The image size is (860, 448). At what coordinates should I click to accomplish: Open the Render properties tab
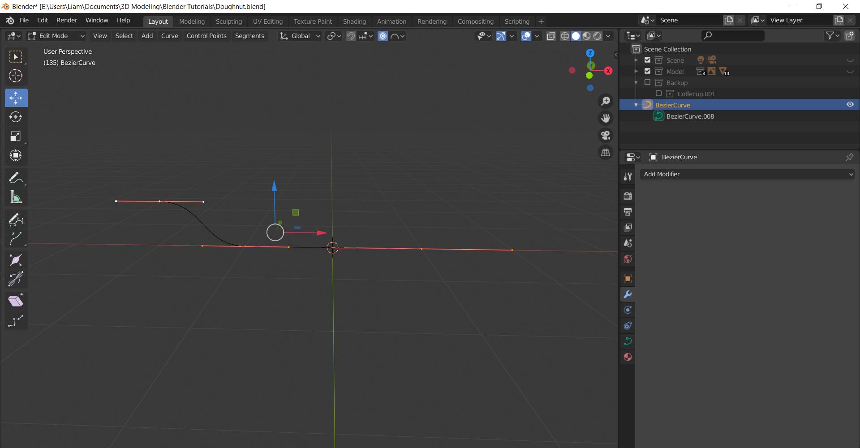(628, 196)
